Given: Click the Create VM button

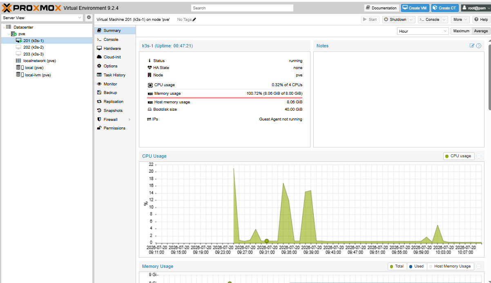Looking at the screenshot, I should click(415, 8).
